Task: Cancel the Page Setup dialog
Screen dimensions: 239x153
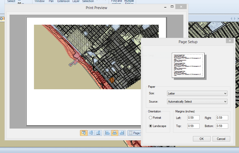Action: [x=221, y=139]
